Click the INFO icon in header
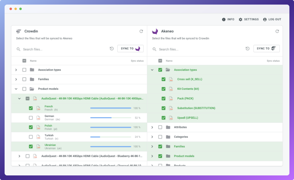Image resolution: width=294 pixels, height=180 pixels. [x=224, y=20]
